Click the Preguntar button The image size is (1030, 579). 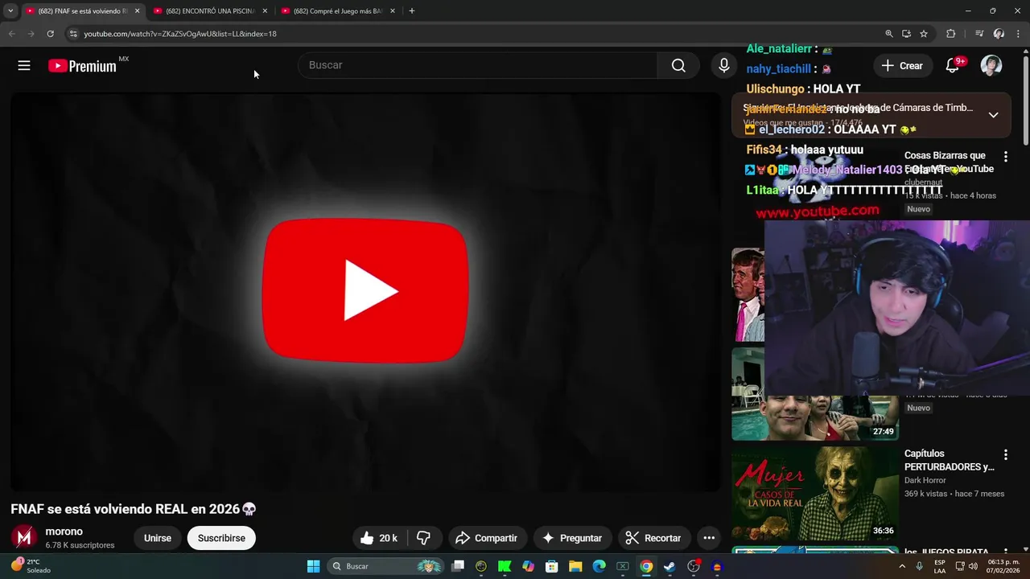tap(572, 538)
